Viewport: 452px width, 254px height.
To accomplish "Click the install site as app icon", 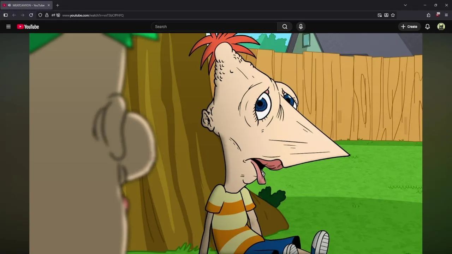I will click(386, 15).
